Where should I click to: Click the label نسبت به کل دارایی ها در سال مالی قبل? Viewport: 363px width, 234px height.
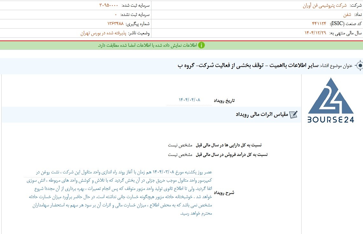229,145
